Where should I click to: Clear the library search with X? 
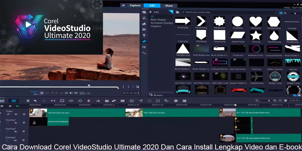click(276, 13)
